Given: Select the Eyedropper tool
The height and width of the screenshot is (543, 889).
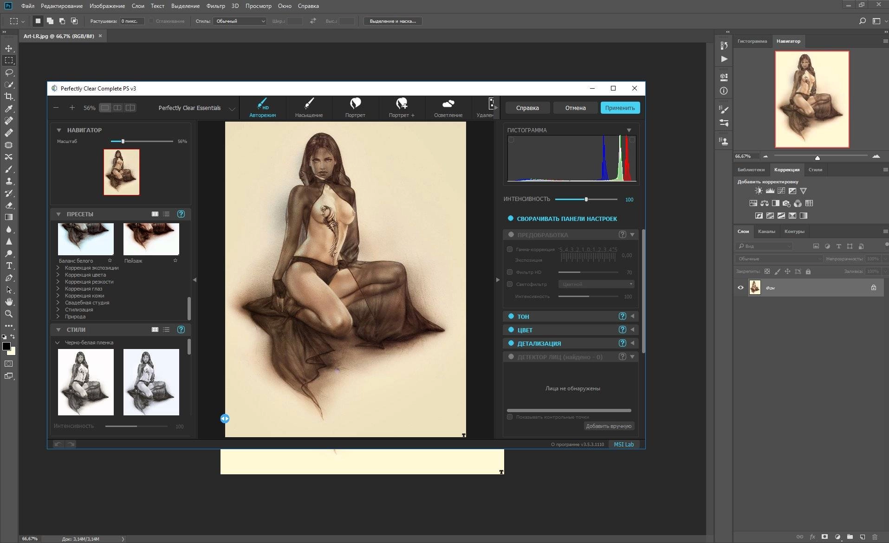Looking at the screenshot, I should (9, 109).
